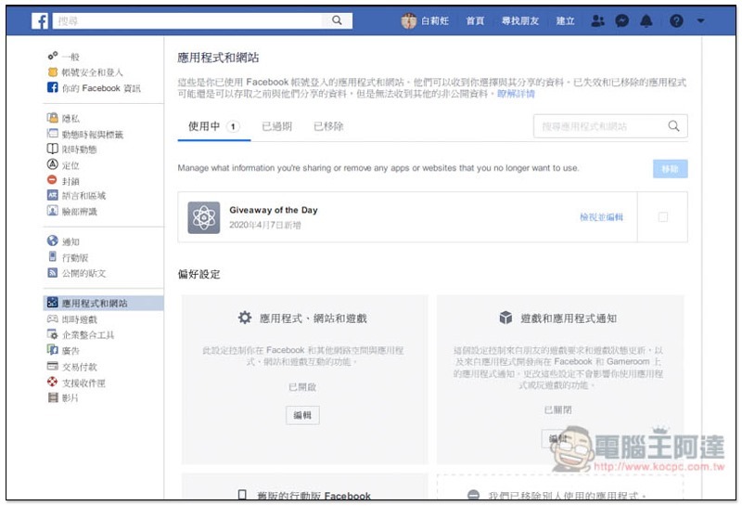Switch to the 已移除 tab

coord(328,126)
